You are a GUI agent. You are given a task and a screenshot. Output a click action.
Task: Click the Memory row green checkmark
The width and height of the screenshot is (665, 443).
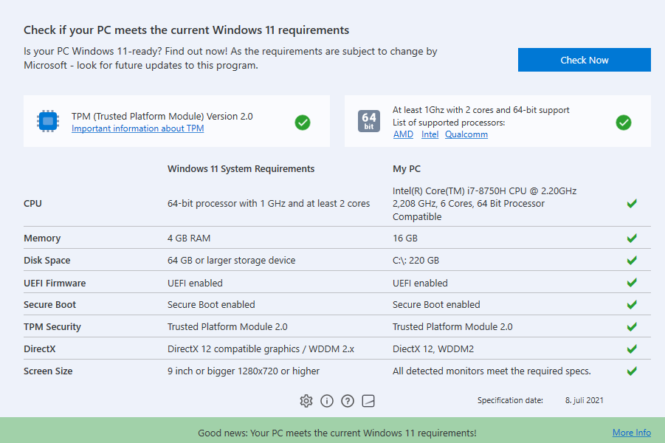coord(632,238)
